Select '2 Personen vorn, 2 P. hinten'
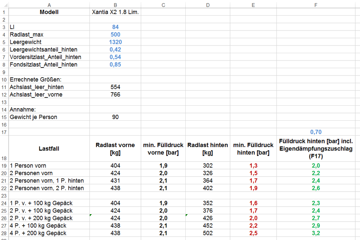The width and height of the screenshot is (360, 240). [49, 188]
